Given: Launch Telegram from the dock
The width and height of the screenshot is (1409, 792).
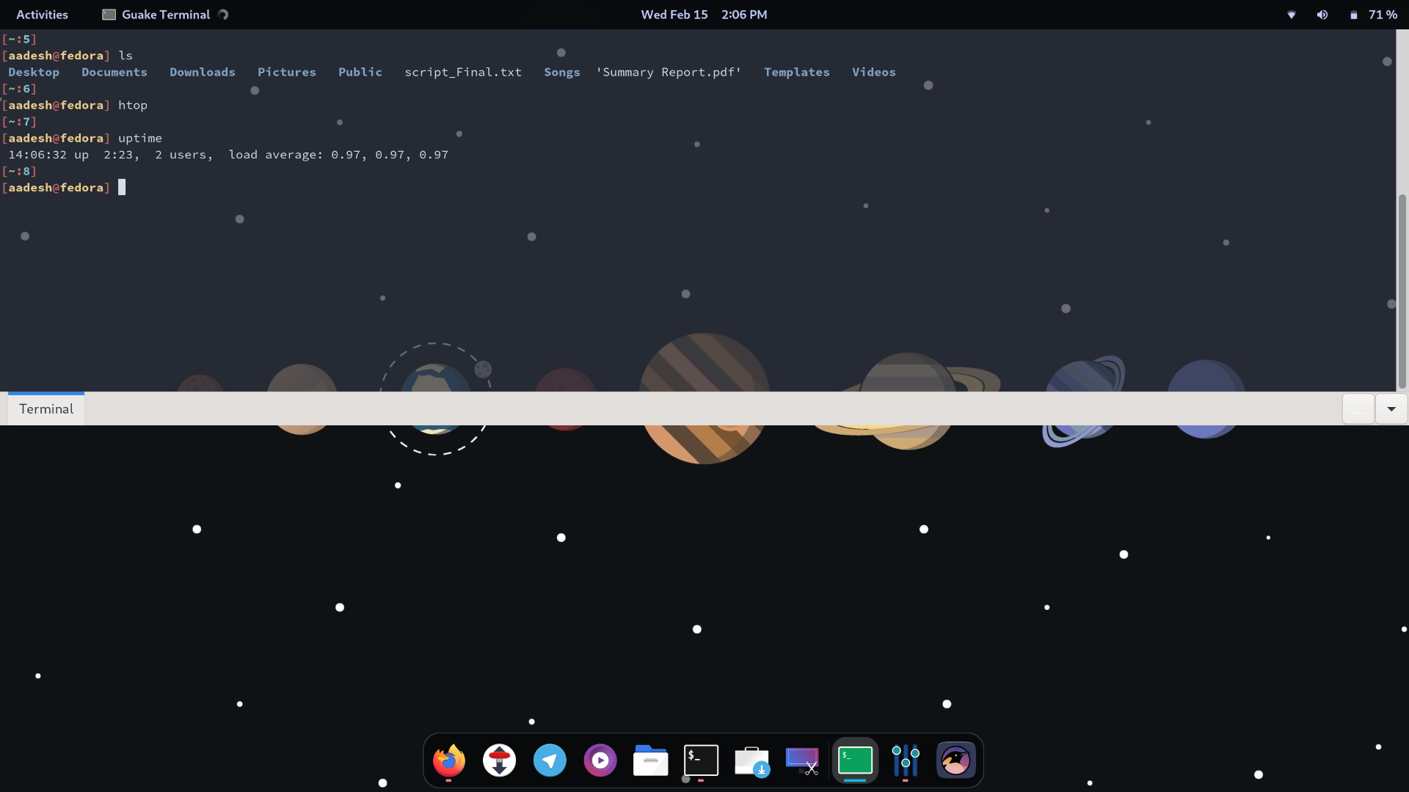Looking at the screenshot, I should pyautogui.click(x=550, y=760).
